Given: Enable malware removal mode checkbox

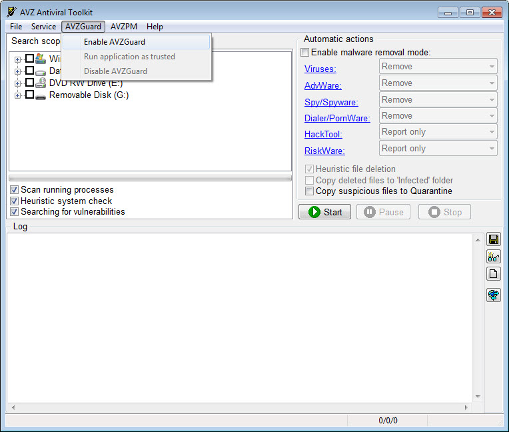Looking at the screenshot, I should [305, 52].
